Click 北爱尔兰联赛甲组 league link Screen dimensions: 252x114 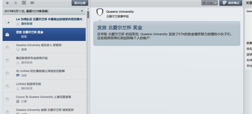pos(117,16)
